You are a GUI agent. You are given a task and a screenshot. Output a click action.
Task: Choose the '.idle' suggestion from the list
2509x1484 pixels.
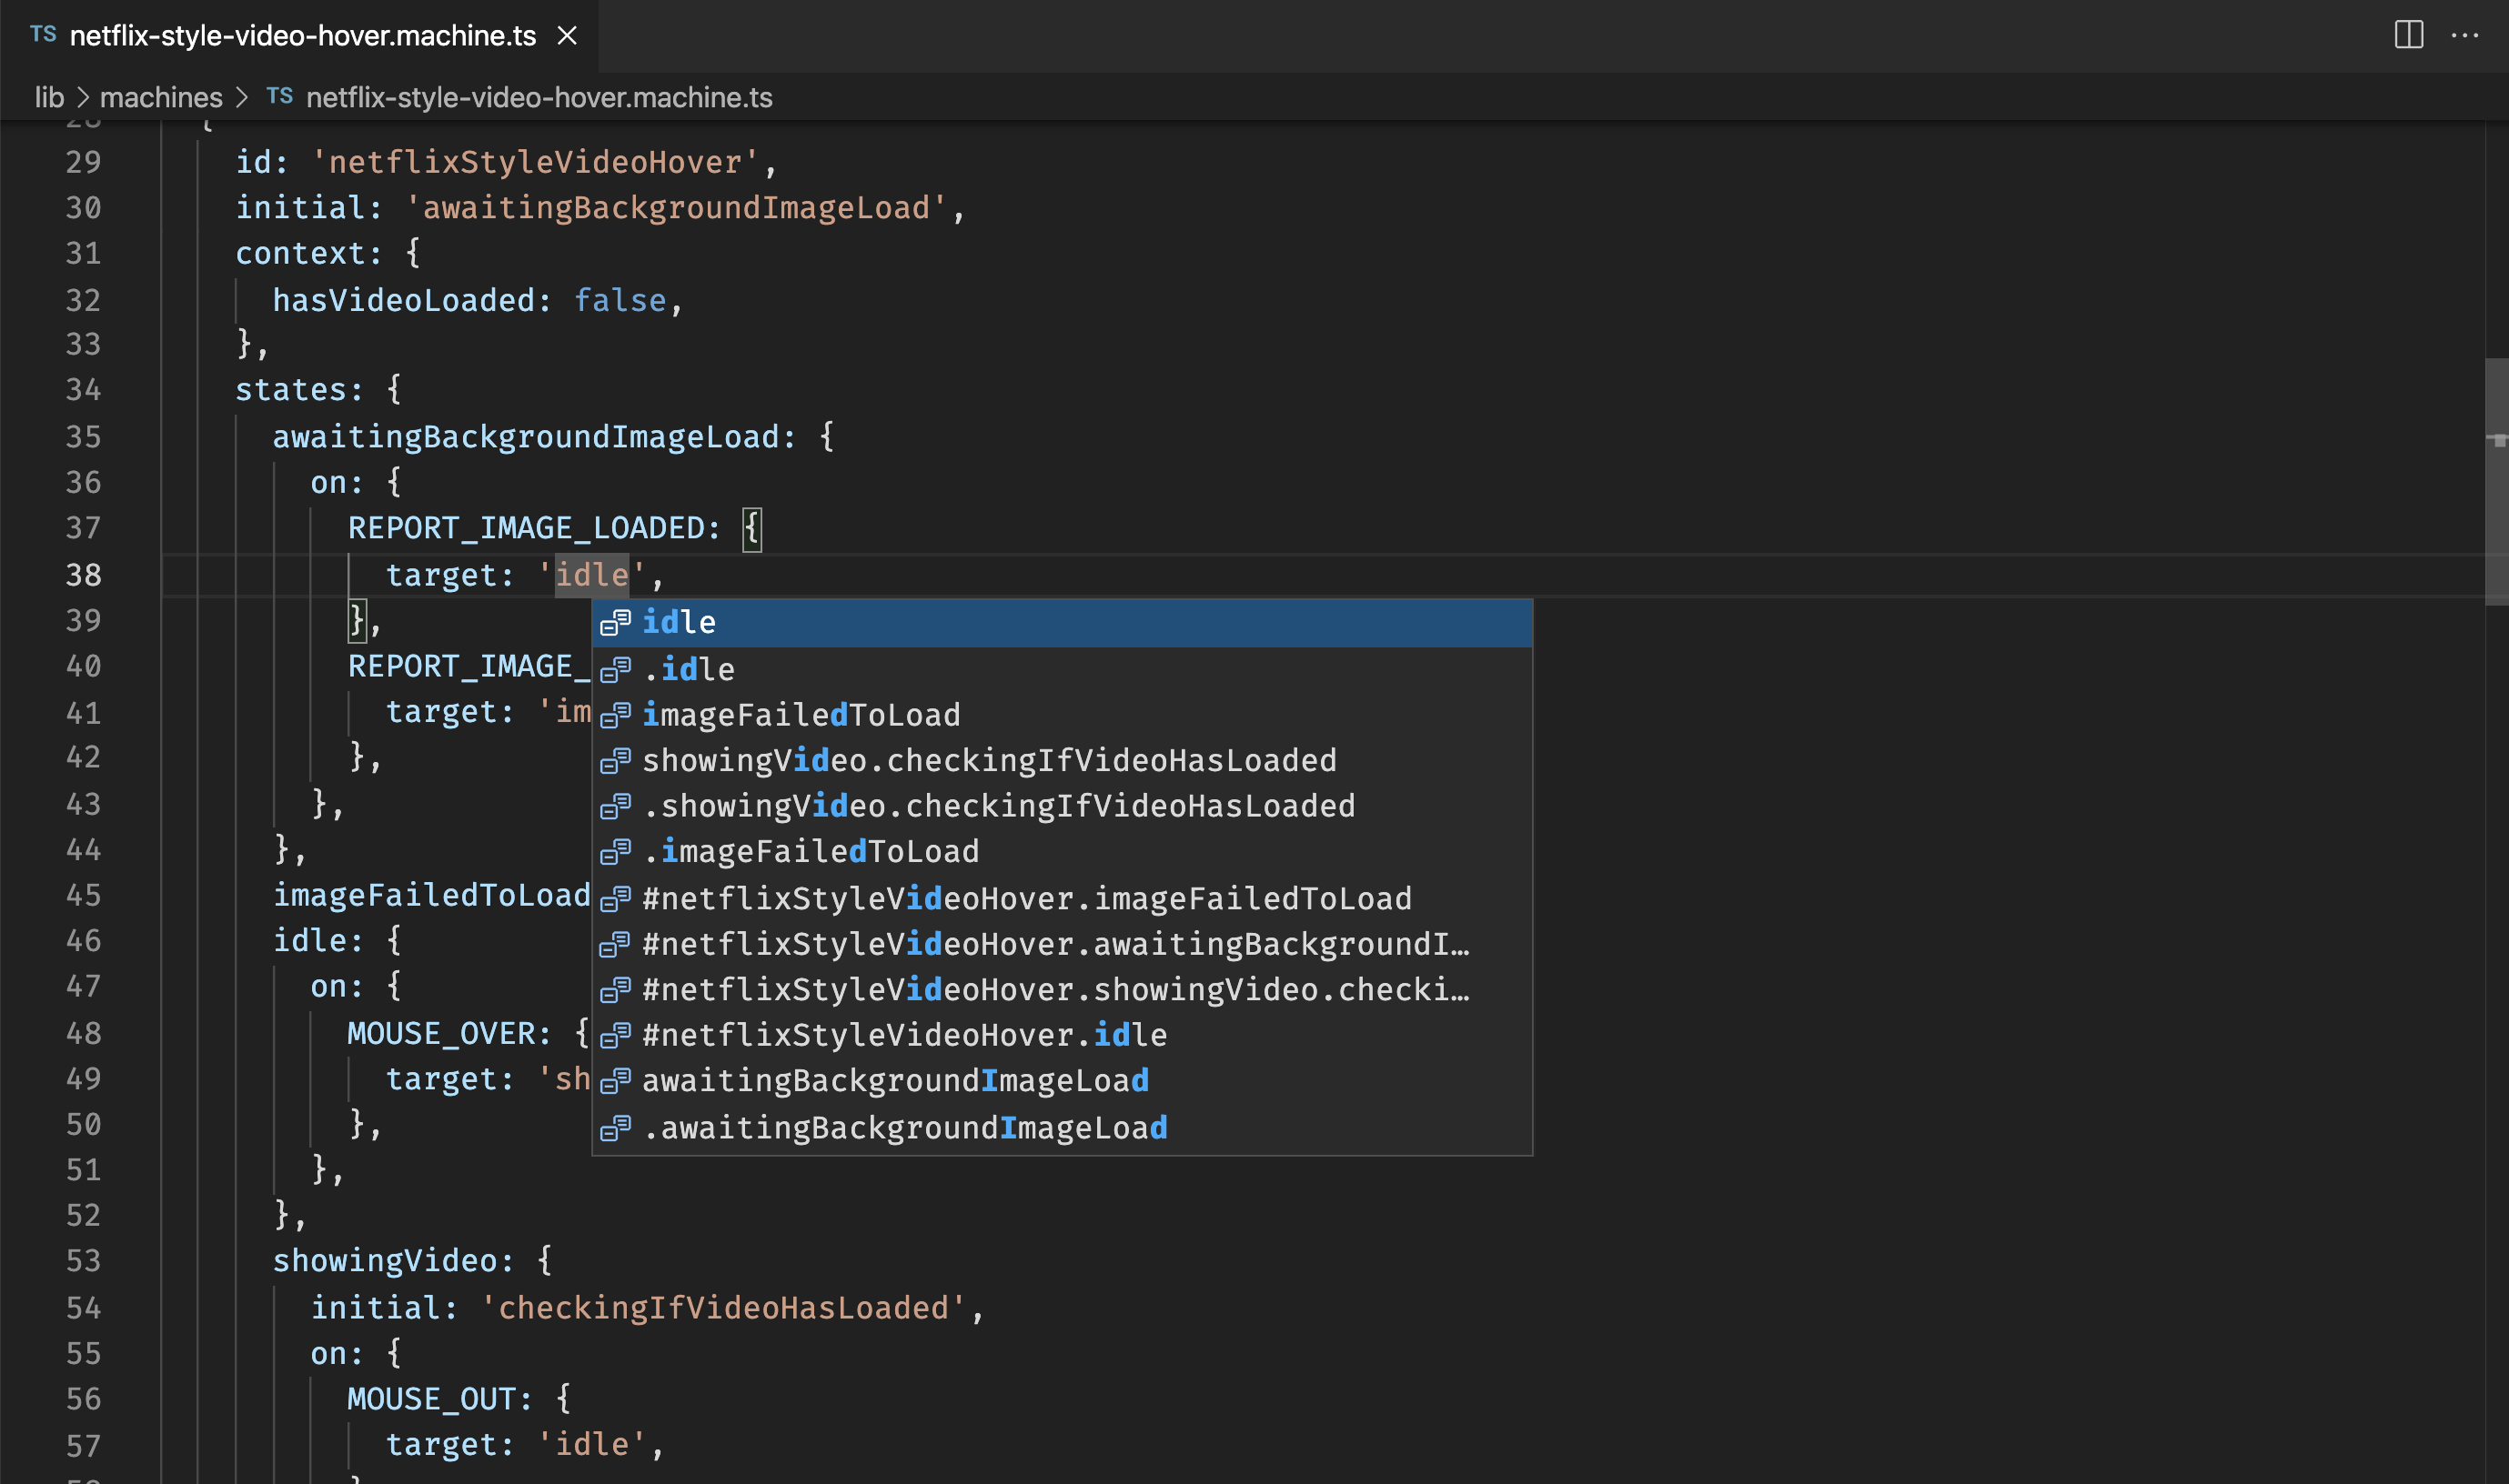click(x=689, y=669)
